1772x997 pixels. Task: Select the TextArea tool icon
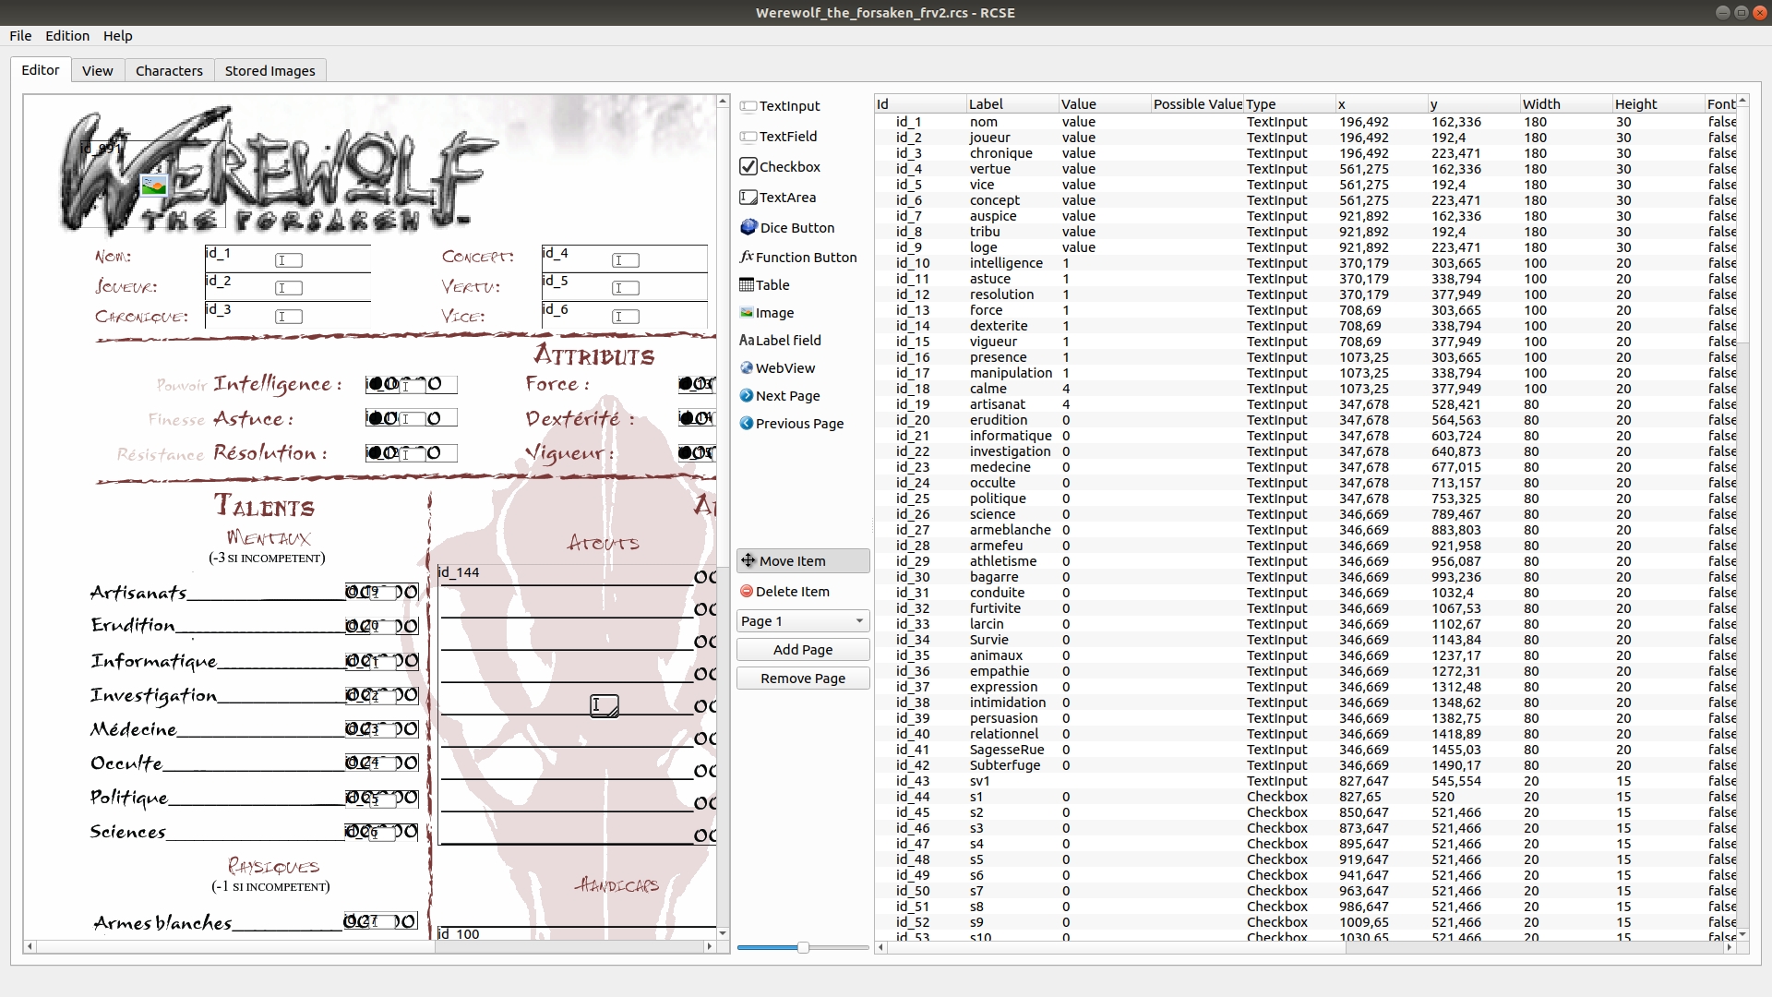(748, 198)
